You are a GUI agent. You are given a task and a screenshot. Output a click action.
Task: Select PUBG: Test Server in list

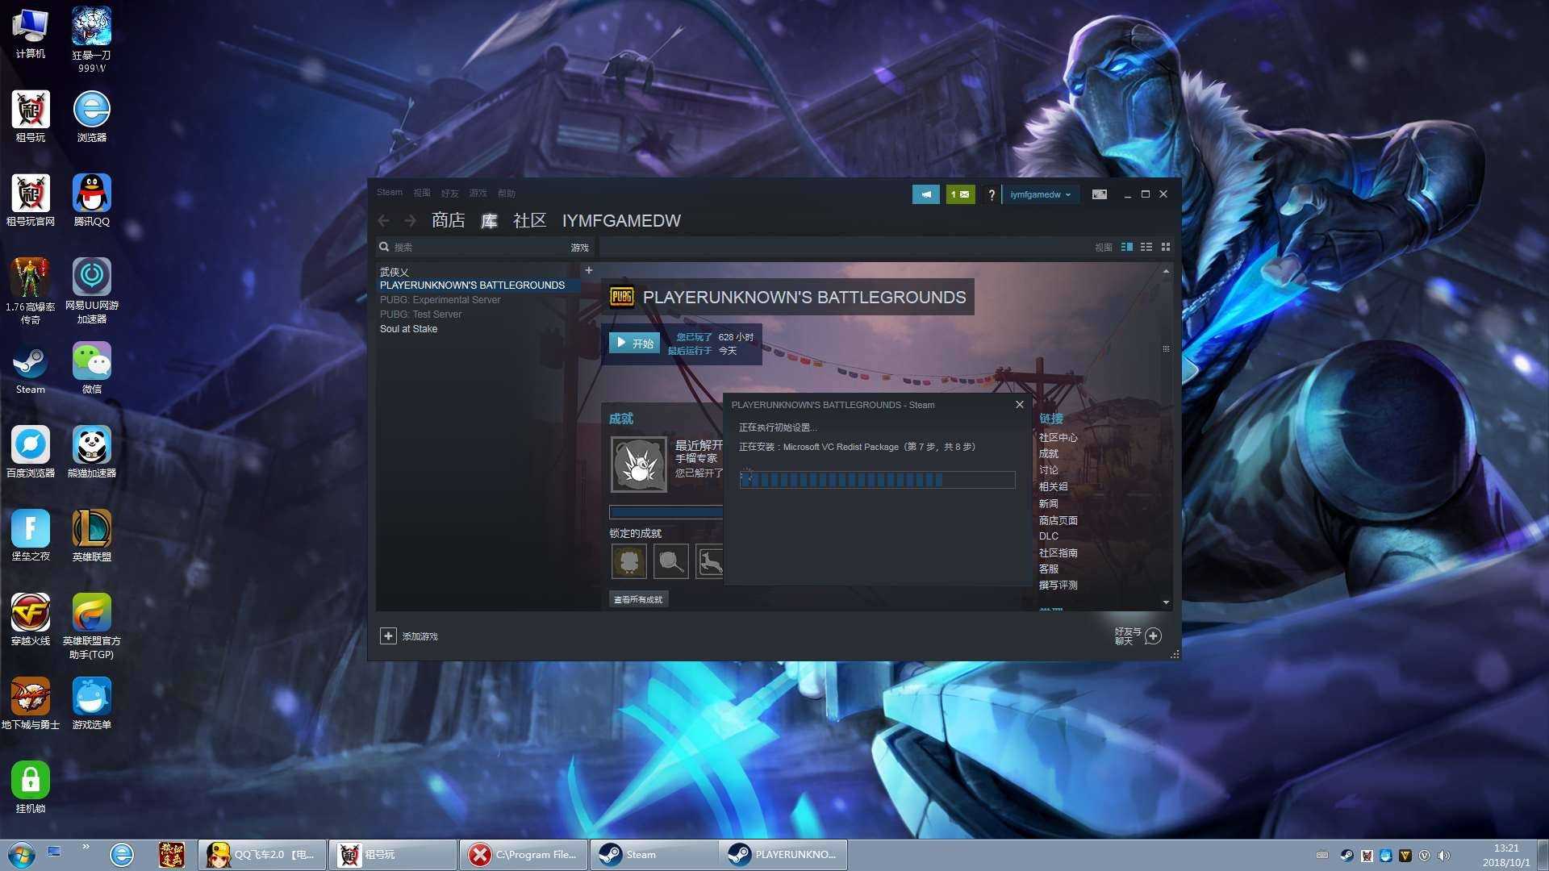[x=420, y=315]
